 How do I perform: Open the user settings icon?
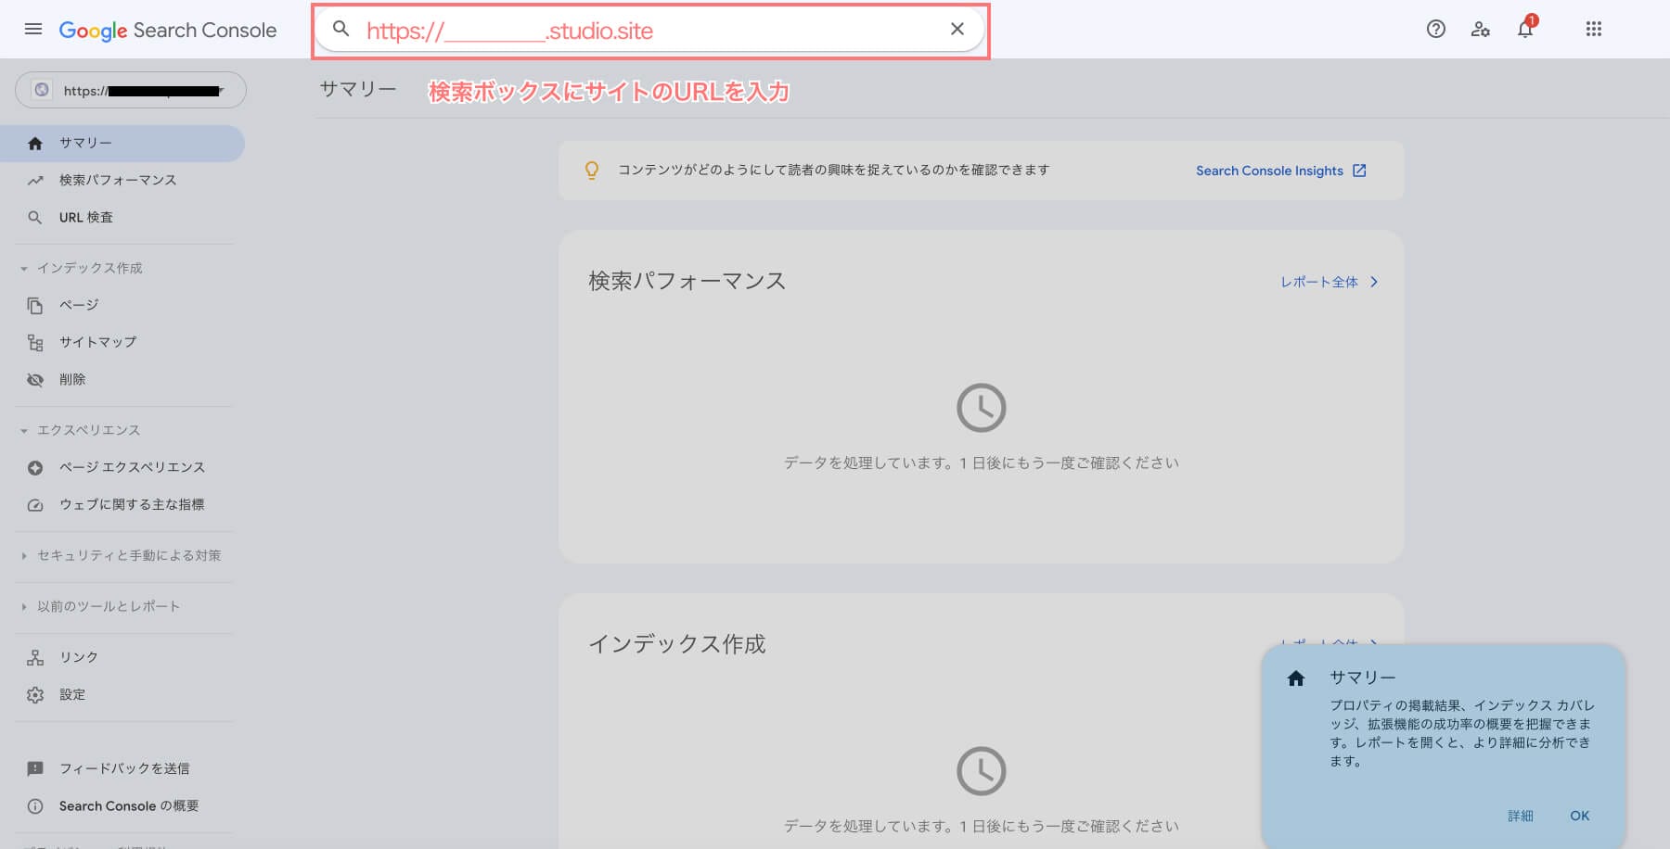tap(1480, 30)
